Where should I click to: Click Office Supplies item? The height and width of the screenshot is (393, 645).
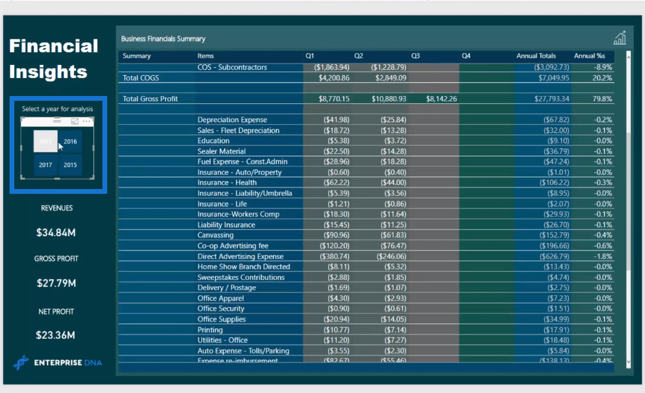click(222, 319)
